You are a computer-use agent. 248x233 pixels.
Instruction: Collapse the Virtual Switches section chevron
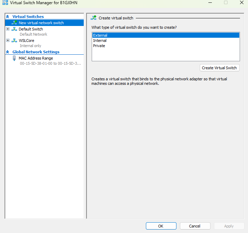8,17
